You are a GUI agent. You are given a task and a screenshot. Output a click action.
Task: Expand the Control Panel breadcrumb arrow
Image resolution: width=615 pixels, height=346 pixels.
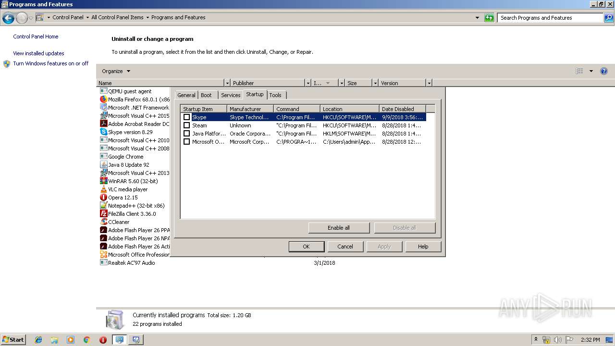coord(87,18)
